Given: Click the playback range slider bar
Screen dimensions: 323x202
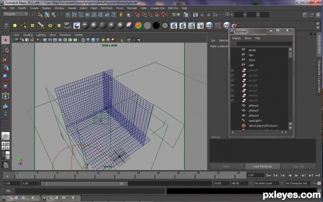Looking at the screenshot, I should [84, 184].
